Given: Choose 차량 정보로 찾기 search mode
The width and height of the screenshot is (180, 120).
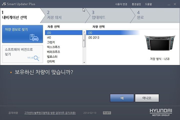Looking at the screenshot, I should 22,34.
